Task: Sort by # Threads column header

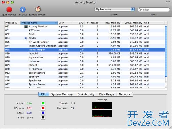Action: 92,23
